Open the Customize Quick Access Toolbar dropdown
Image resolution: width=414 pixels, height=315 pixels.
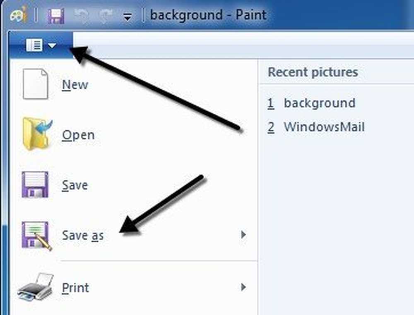coord(128,17)
